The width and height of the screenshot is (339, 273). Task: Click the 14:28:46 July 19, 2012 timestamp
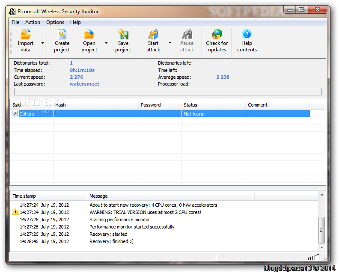[45, 241]
